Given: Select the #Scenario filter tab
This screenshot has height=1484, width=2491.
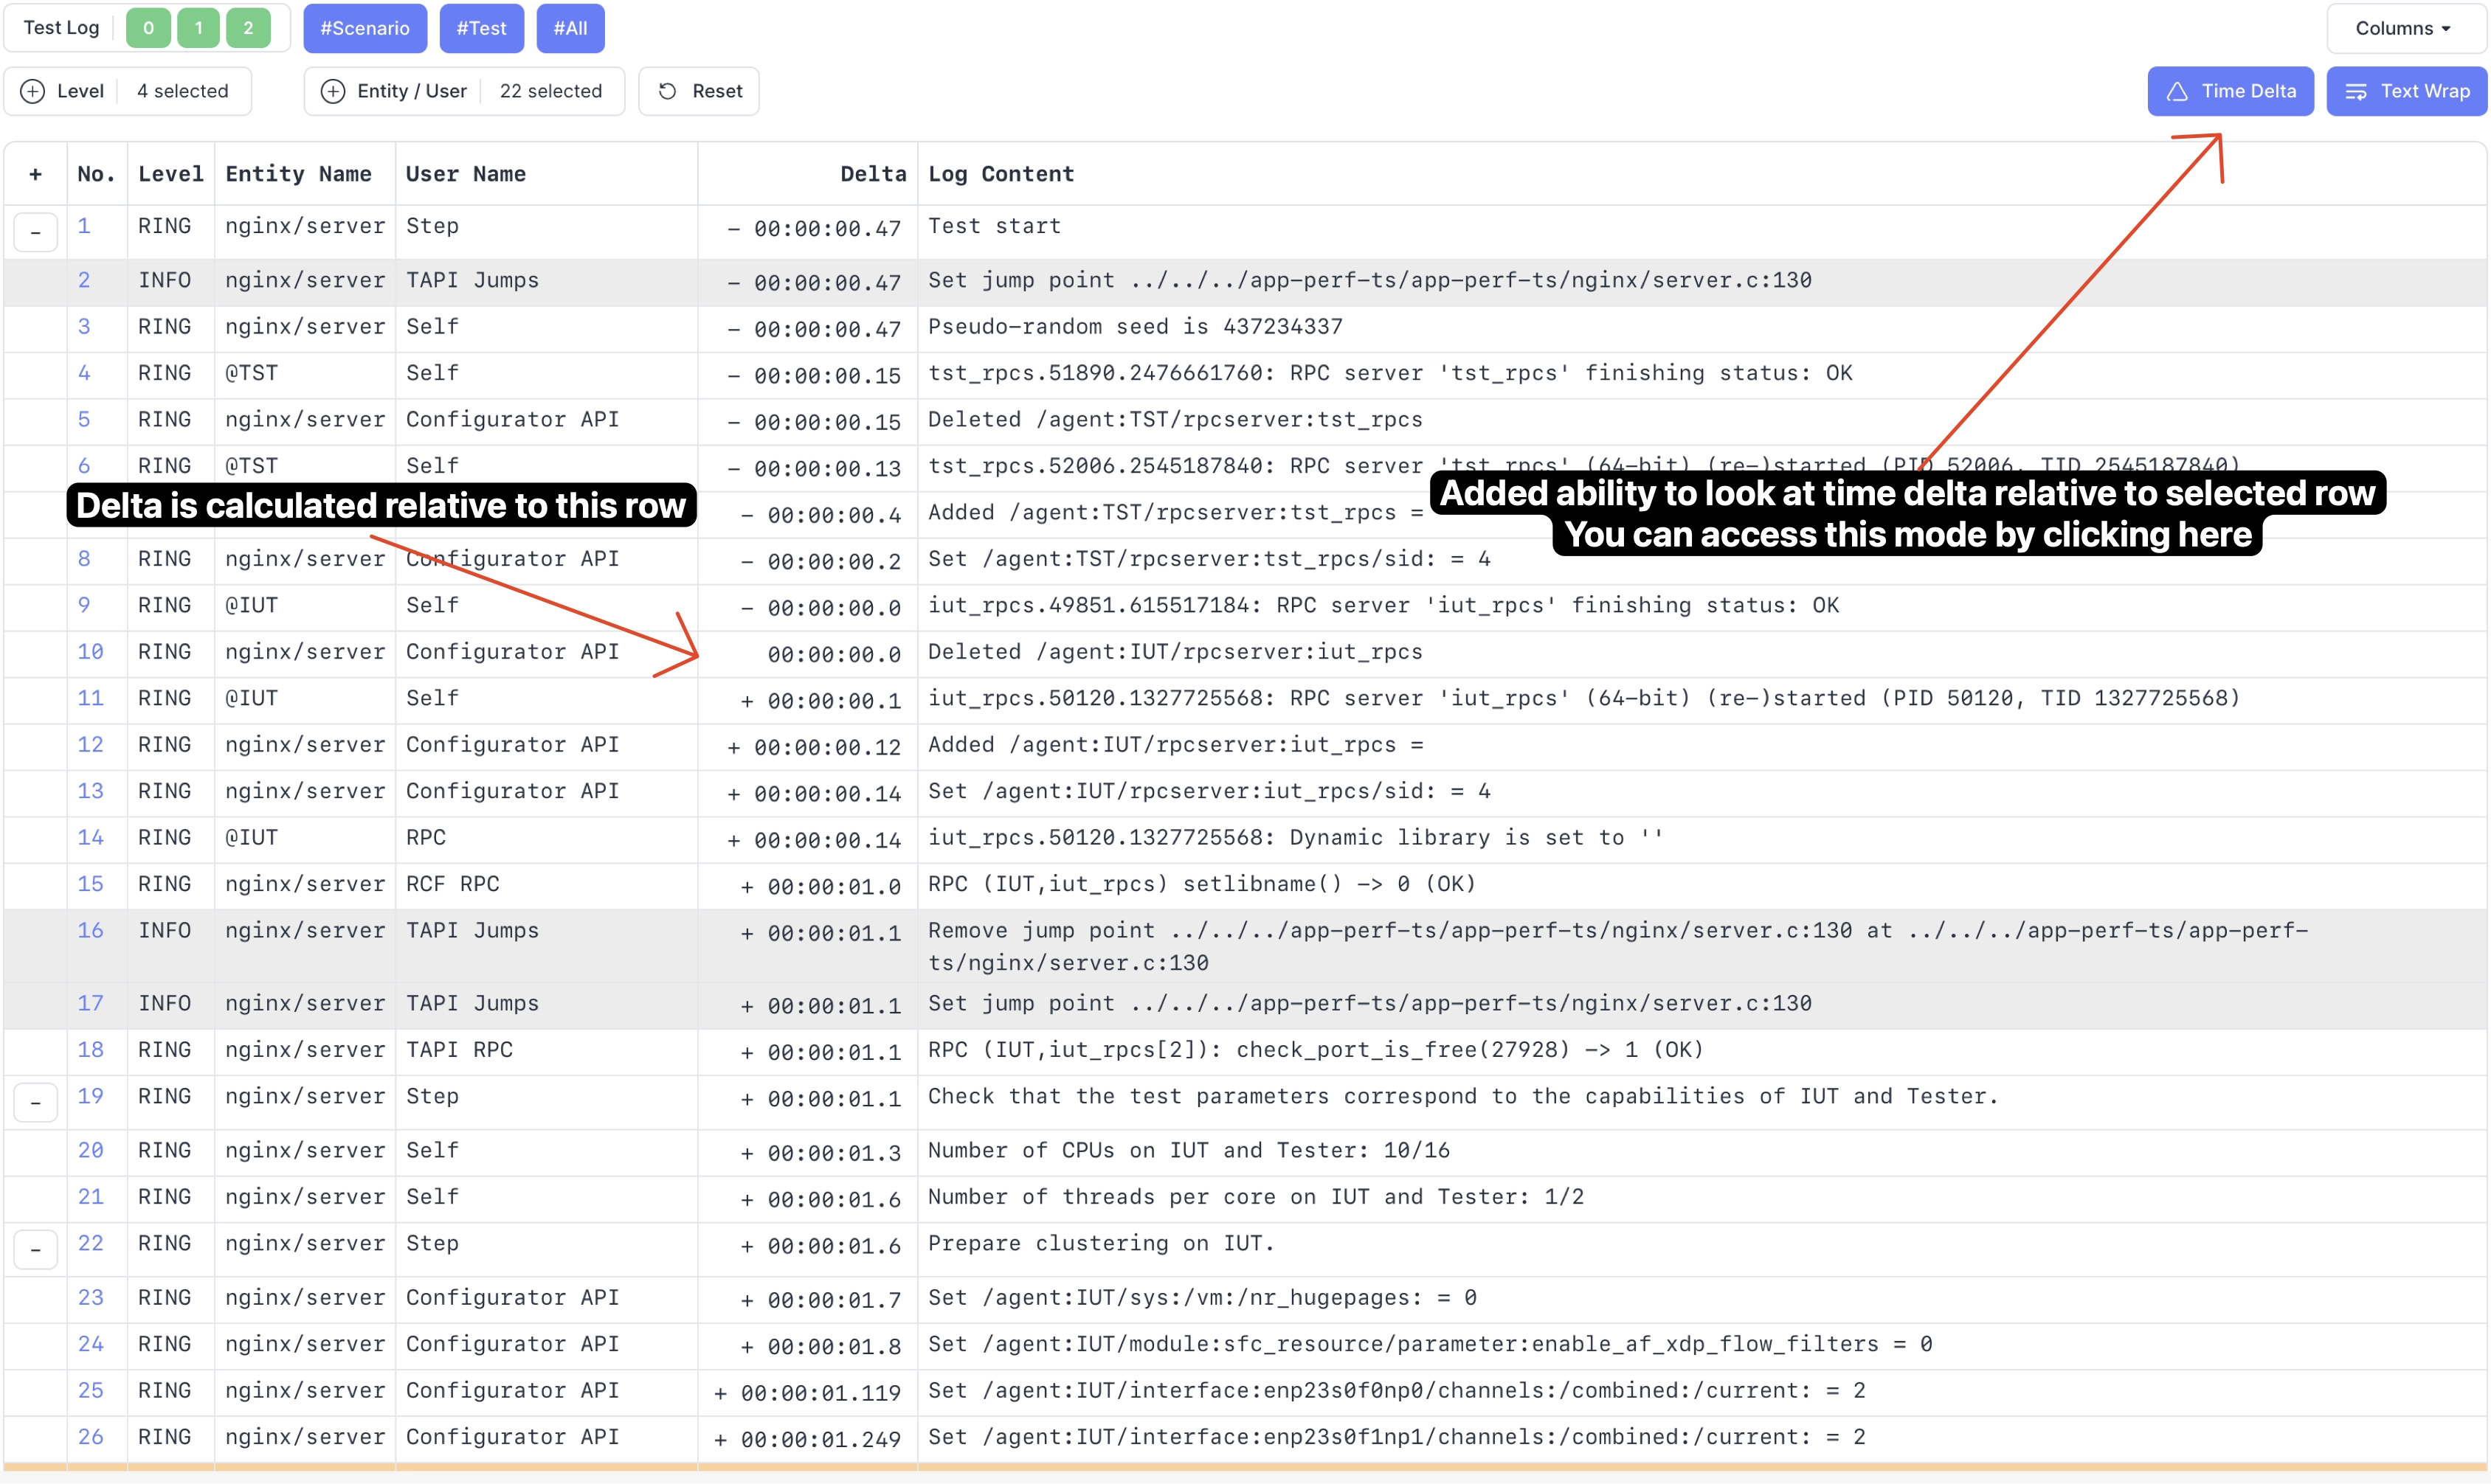Looking at the screenshot, I should [365, 28].
